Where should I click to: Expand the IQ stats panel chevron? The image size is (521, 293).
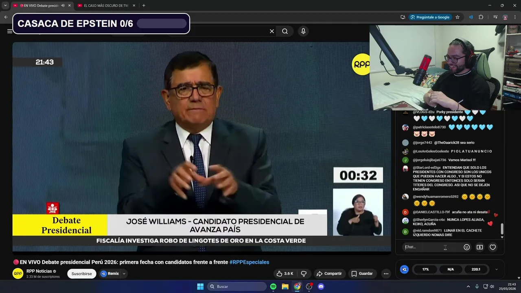[497, 269]
